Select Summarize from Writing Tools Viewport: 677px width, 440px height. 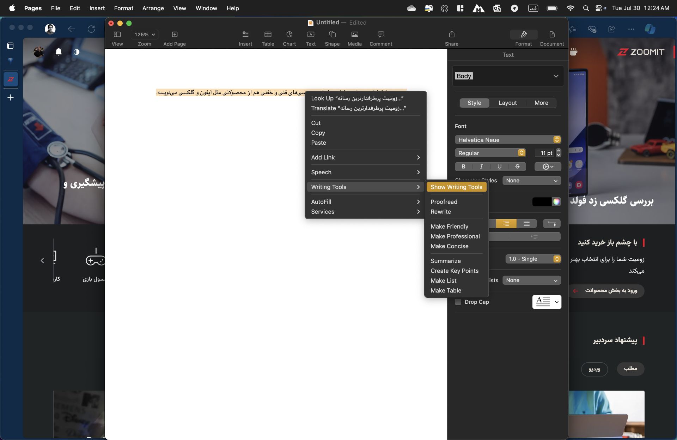point(446,261)
